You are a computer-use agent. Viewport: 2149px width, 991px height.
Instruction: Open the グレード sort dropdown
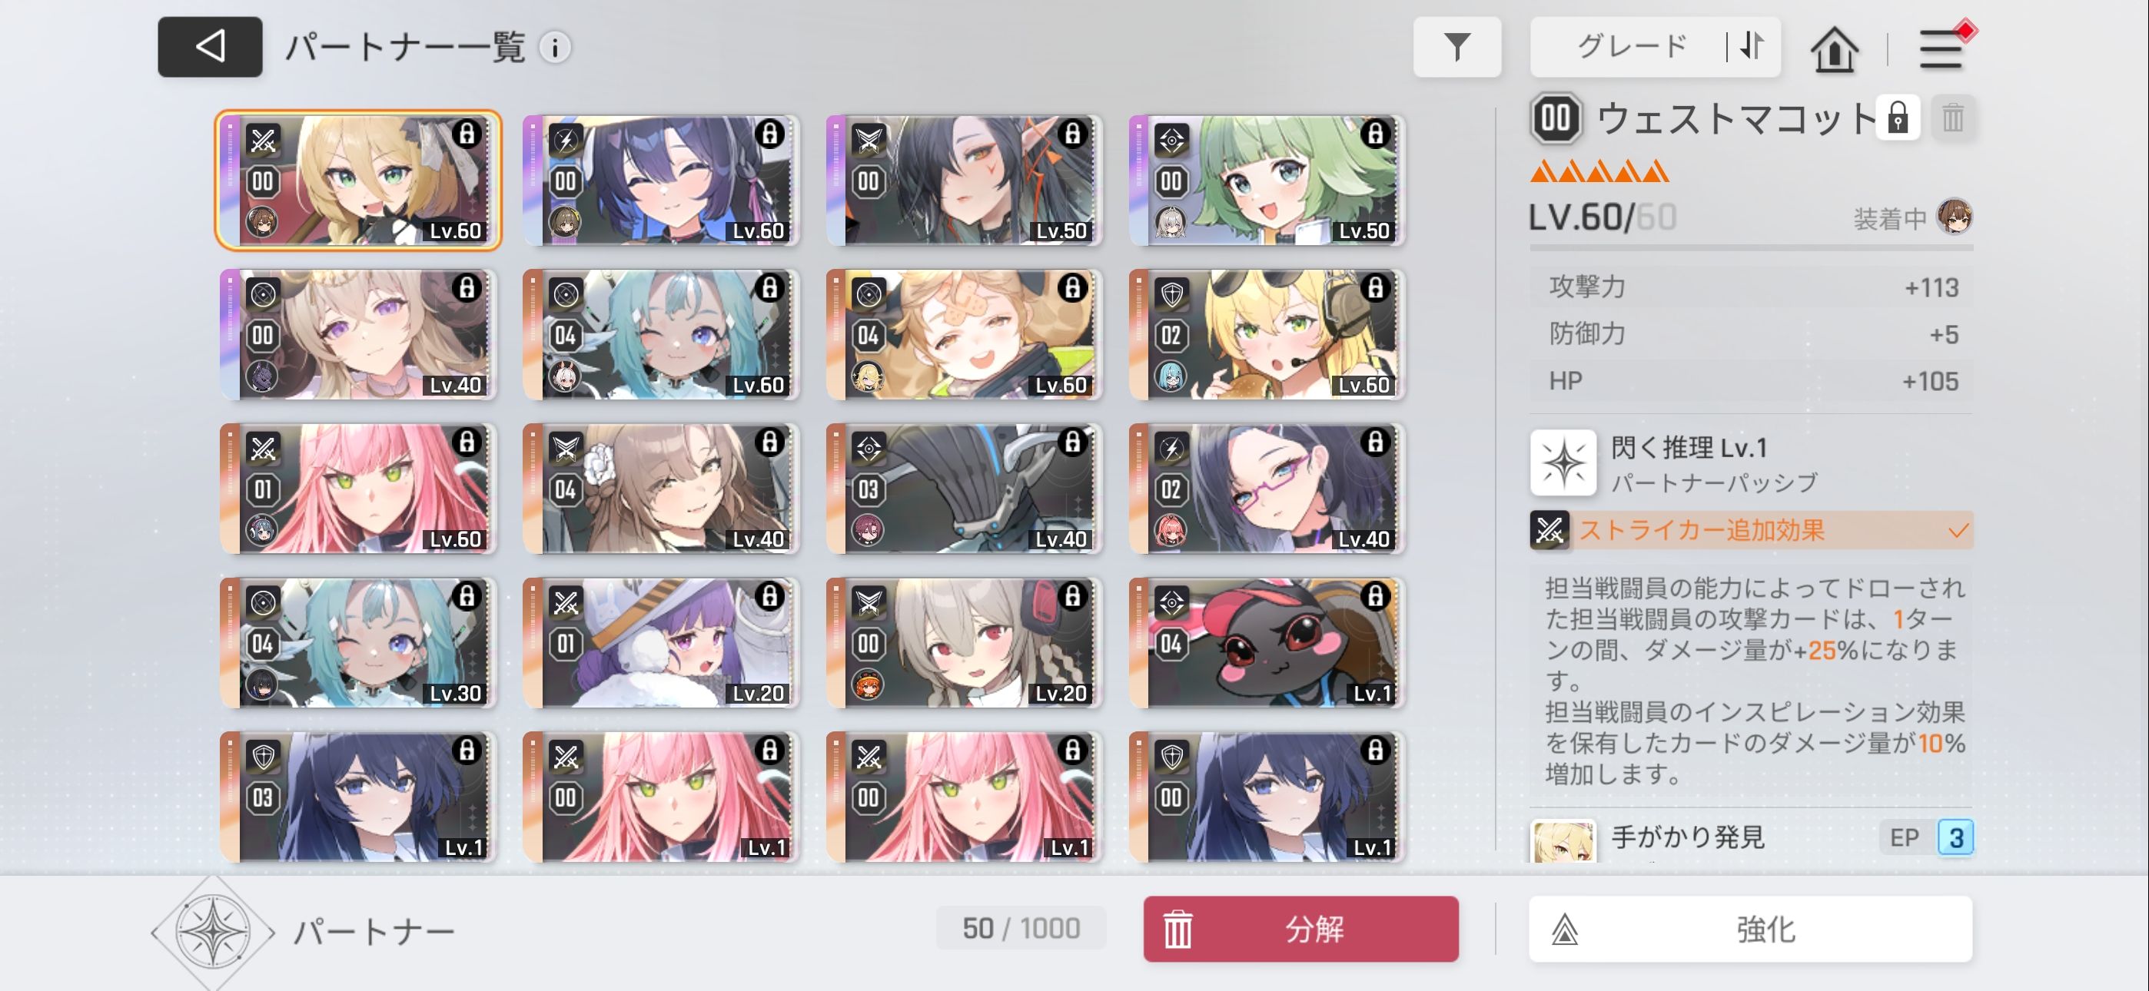click(1630, 47)
